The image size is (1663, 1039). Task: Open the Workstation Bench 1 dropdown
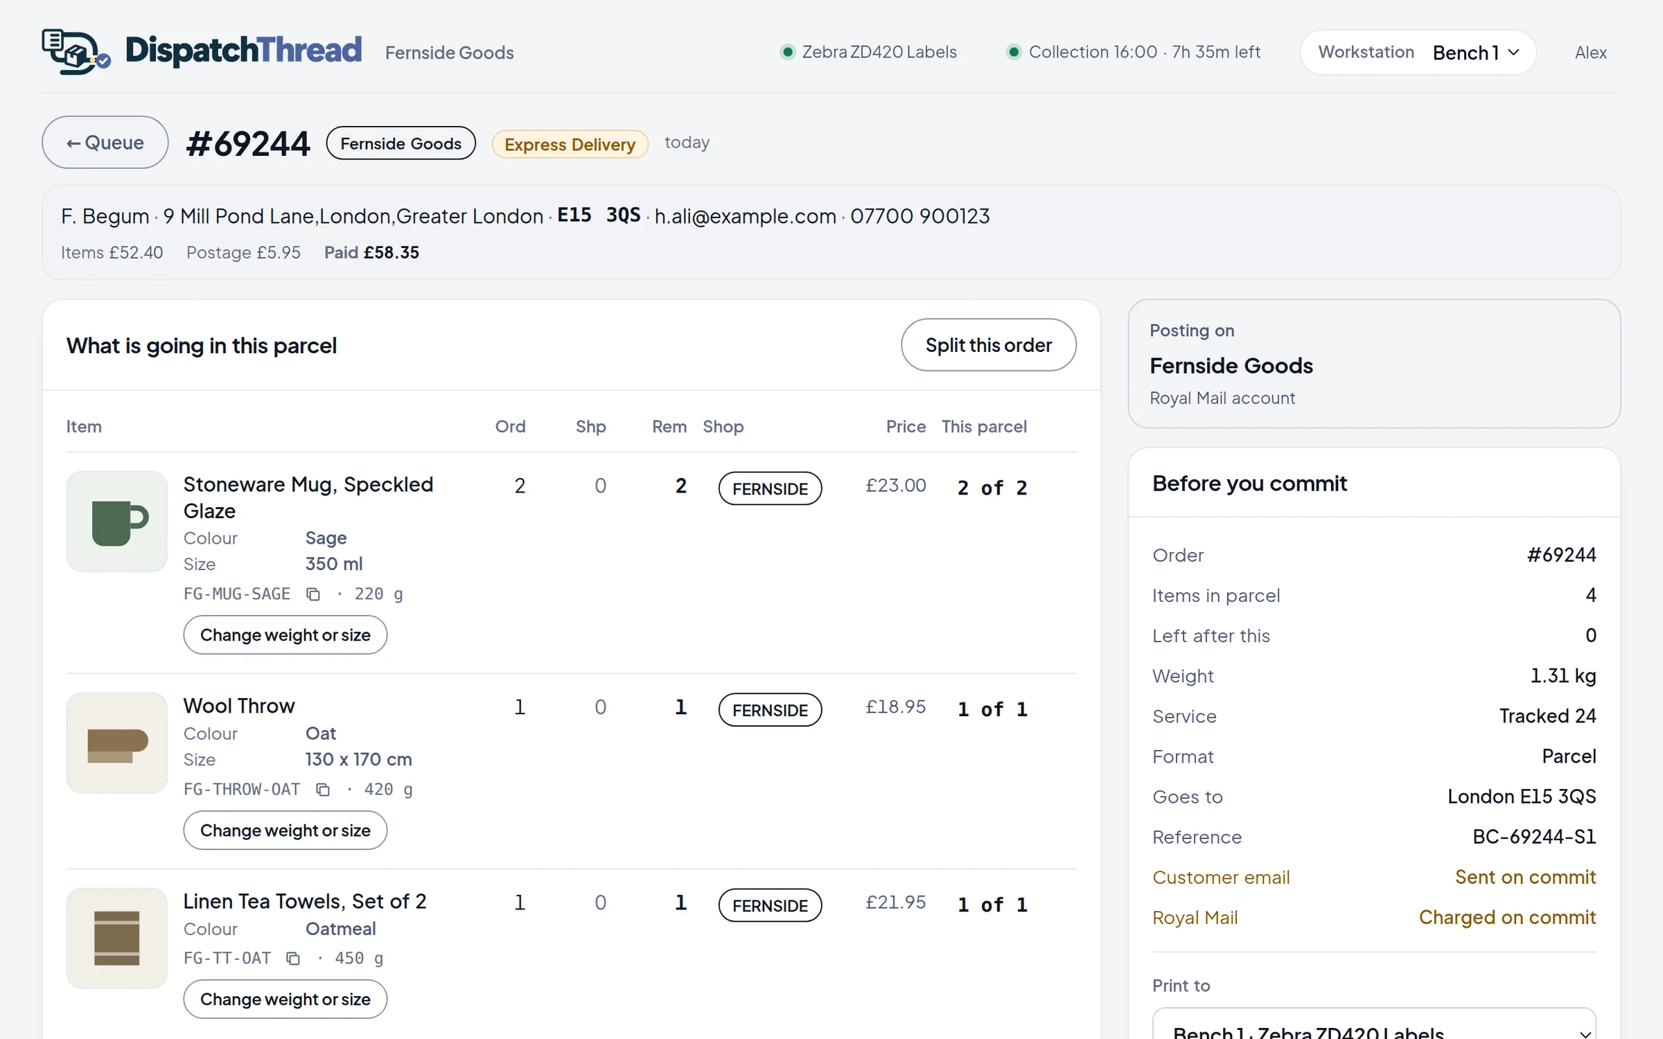click(x=1418, y=52)
